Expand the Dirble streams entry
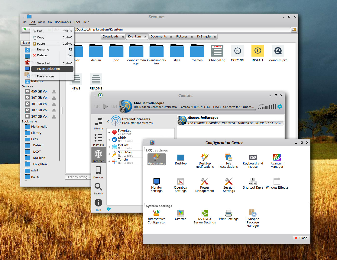The height and width of the screenshot is (260, 337). tap(109, 140)
